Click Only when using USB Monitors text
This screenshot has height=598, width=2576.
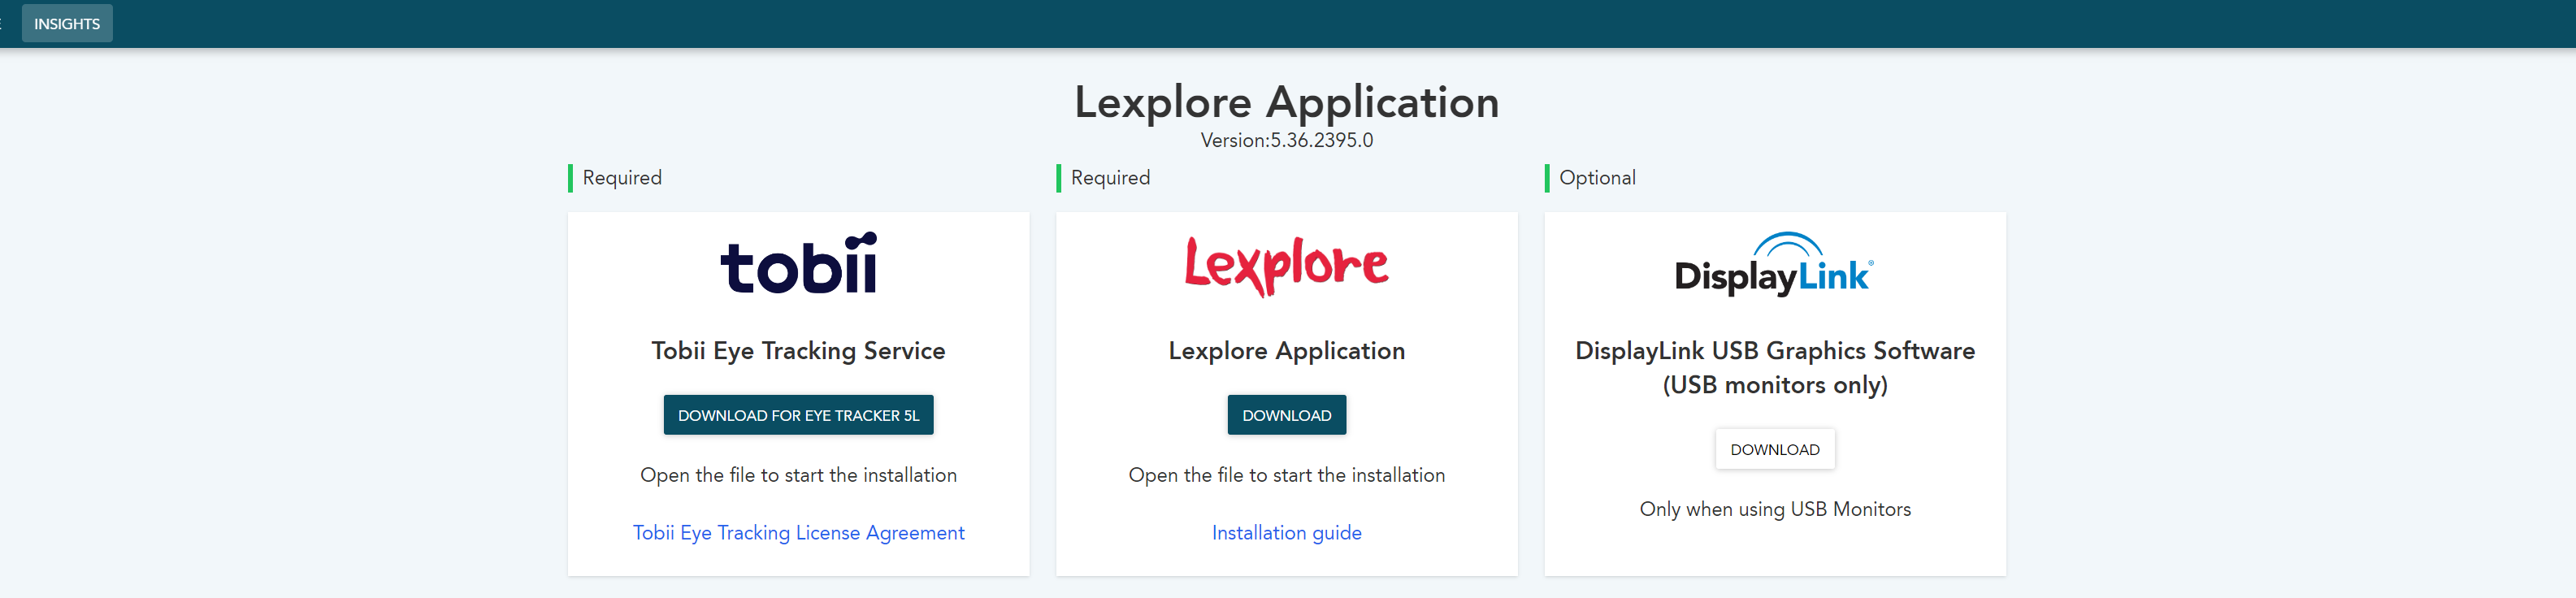[x=1774, y=509]
